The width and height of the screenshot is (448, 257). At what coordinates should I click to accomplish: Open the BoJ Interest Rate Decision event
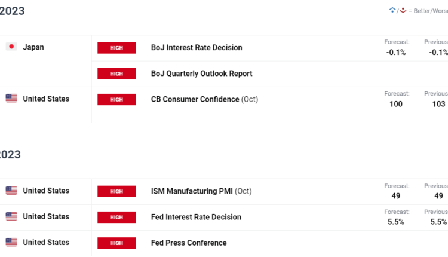[x=197, y=48]
